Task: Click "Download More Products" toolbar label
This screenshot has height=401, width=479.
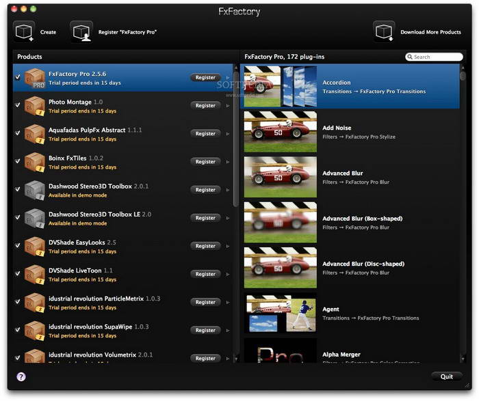Action: point(430,32)
